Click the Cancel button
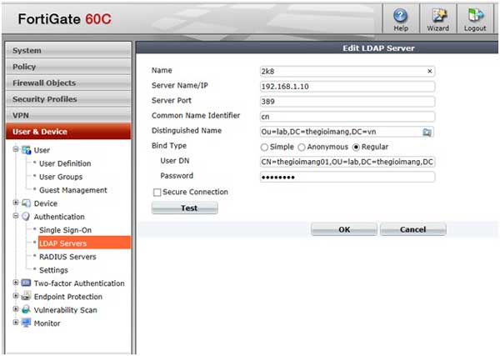This screenshot has height=356, width=500. pyautogui.click(x=413, y=229)
